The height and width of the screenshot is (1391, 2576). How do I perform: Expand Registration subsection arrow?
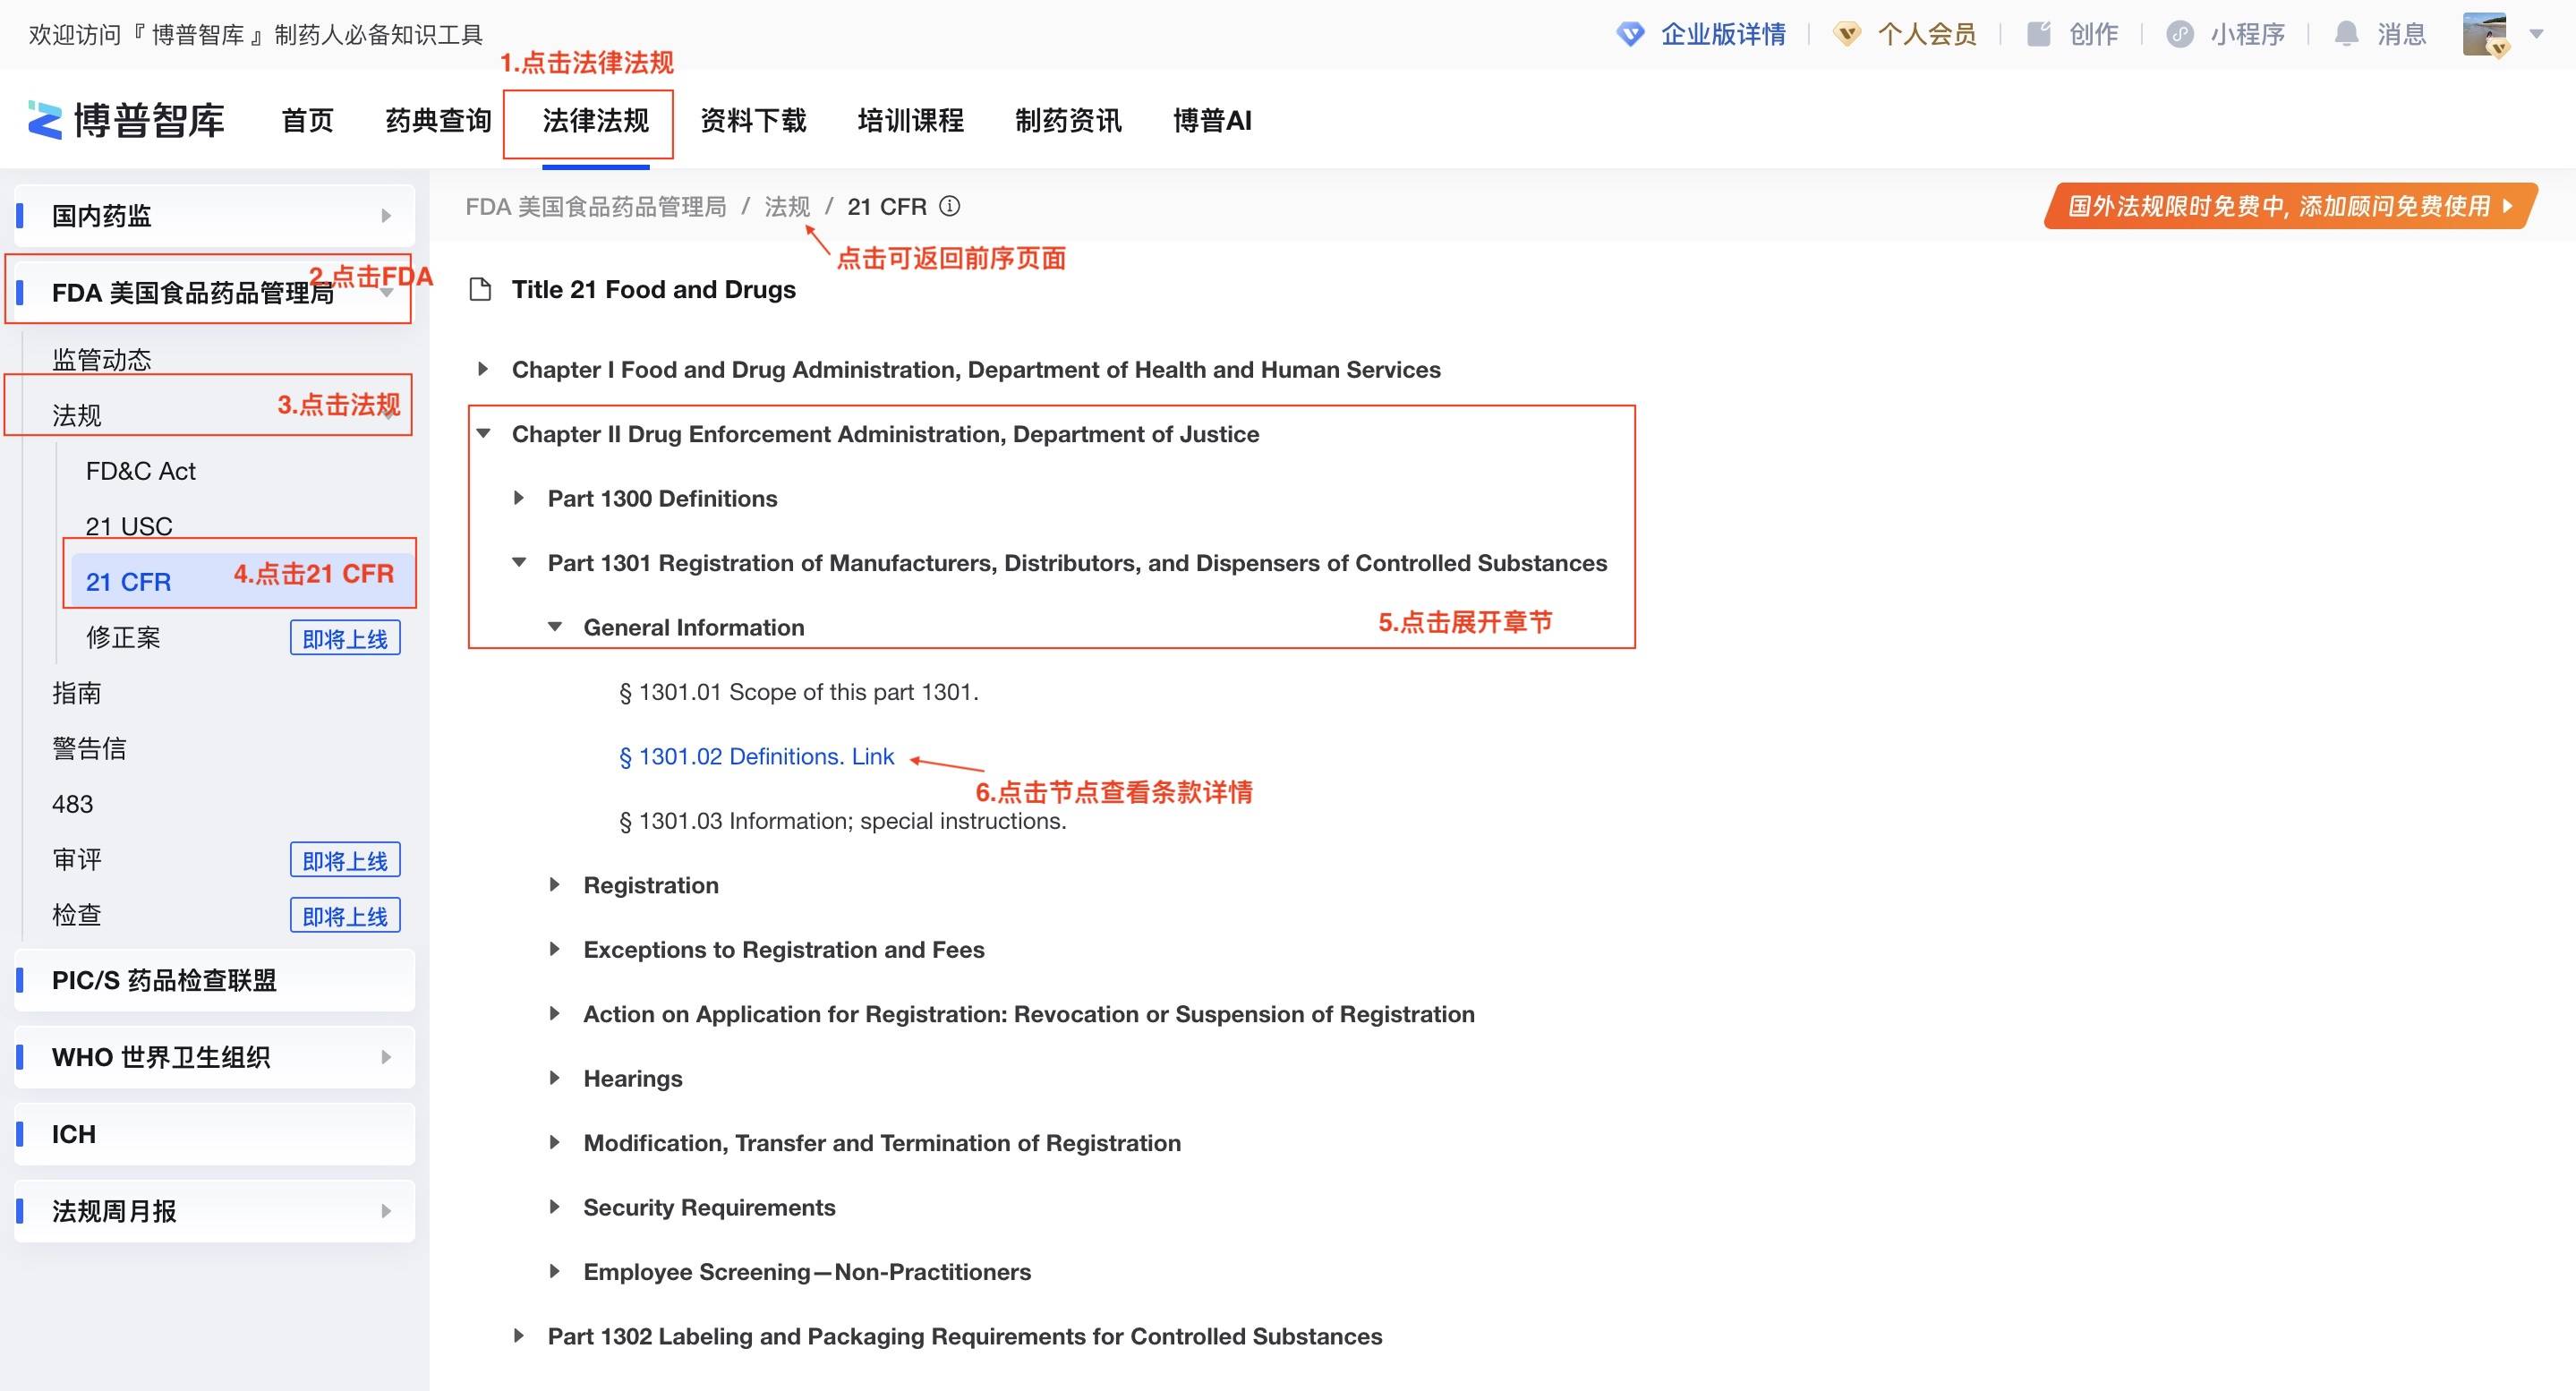(555, 885)
